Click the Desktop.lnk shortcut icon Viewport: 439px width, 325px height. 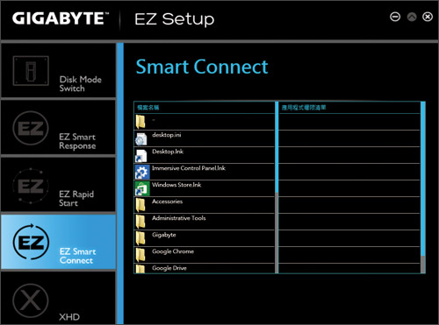click(141, 155)
